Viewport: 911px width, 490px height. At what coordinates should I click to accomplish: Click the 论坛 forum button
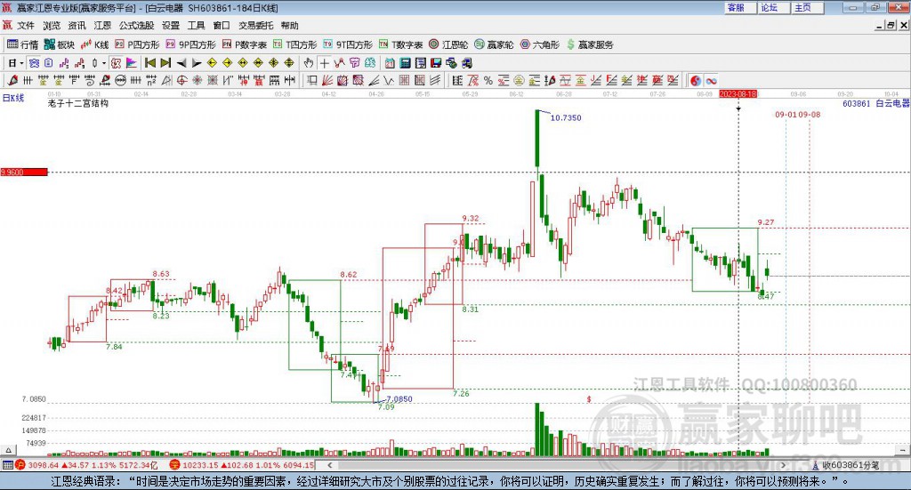(773, 7)
